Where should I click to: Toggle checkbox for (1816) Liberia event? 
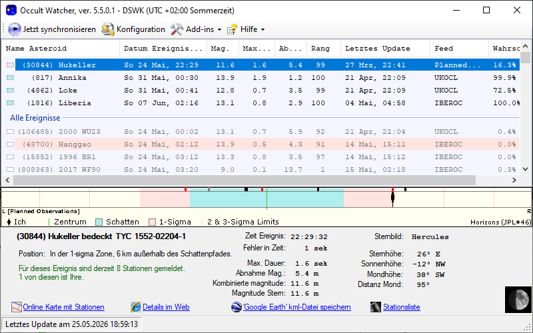[10, 103]
